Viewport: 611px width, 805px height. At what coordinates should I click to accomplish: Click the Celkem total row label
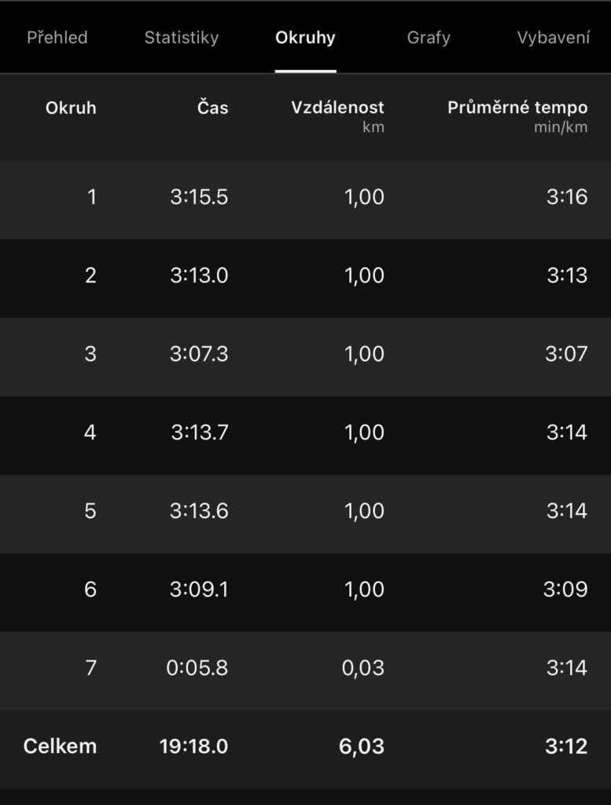tap(60, 746)
